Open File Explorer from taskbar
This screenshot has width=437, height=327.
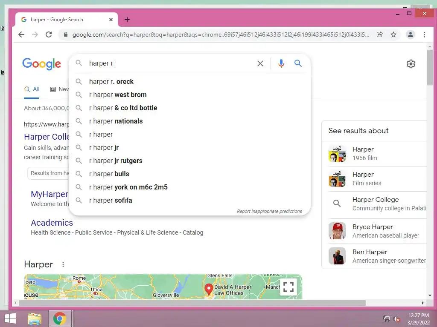pos(35,318)
